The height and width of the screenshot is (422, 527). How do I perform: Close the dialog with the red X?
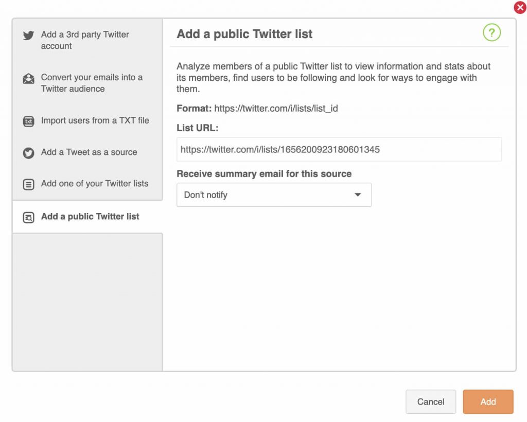520,7
